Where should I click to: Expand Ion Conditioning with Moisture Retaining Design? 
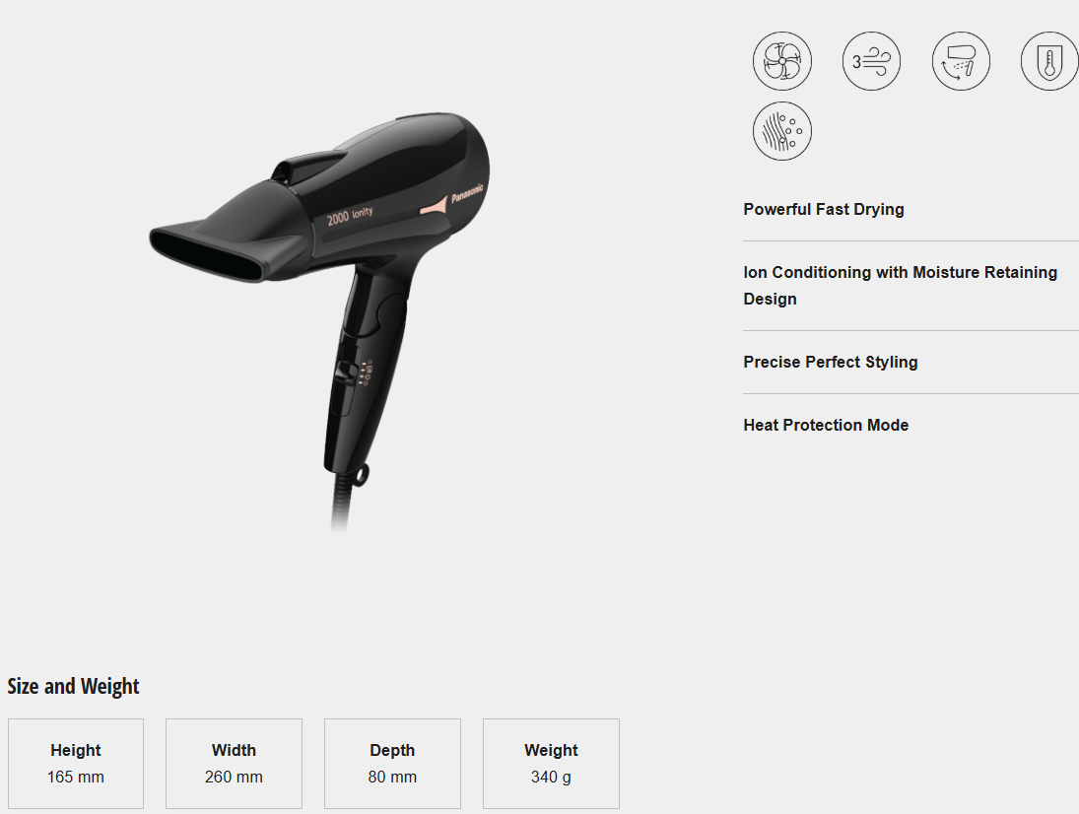point(911,286)
